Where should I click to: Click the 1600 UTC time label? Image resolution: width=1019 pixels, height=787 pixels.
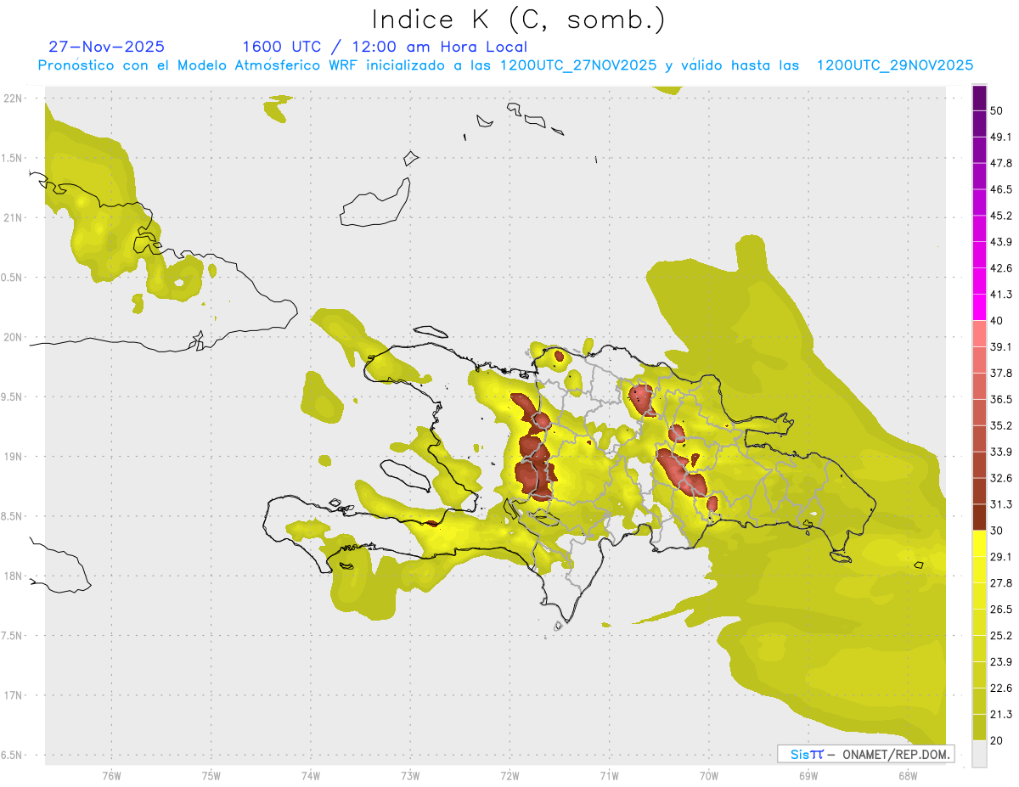(x=281, y=47)
